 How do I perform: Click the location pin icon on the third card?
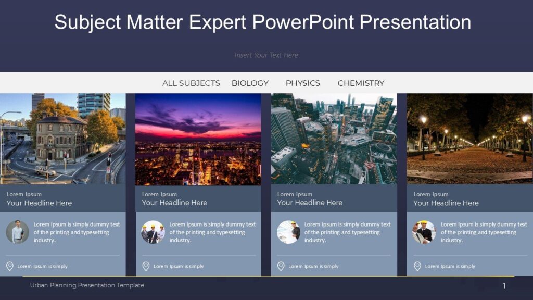pyautogui.click(x=281, y=266)
